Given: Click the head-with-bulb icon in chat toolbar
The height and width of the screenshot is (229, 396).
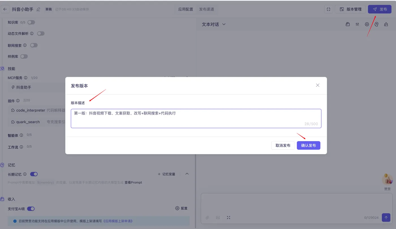Looking at the screenshot, I should [x=376, y=24].
